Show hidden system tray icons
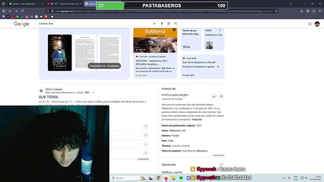 pos(283,178)
